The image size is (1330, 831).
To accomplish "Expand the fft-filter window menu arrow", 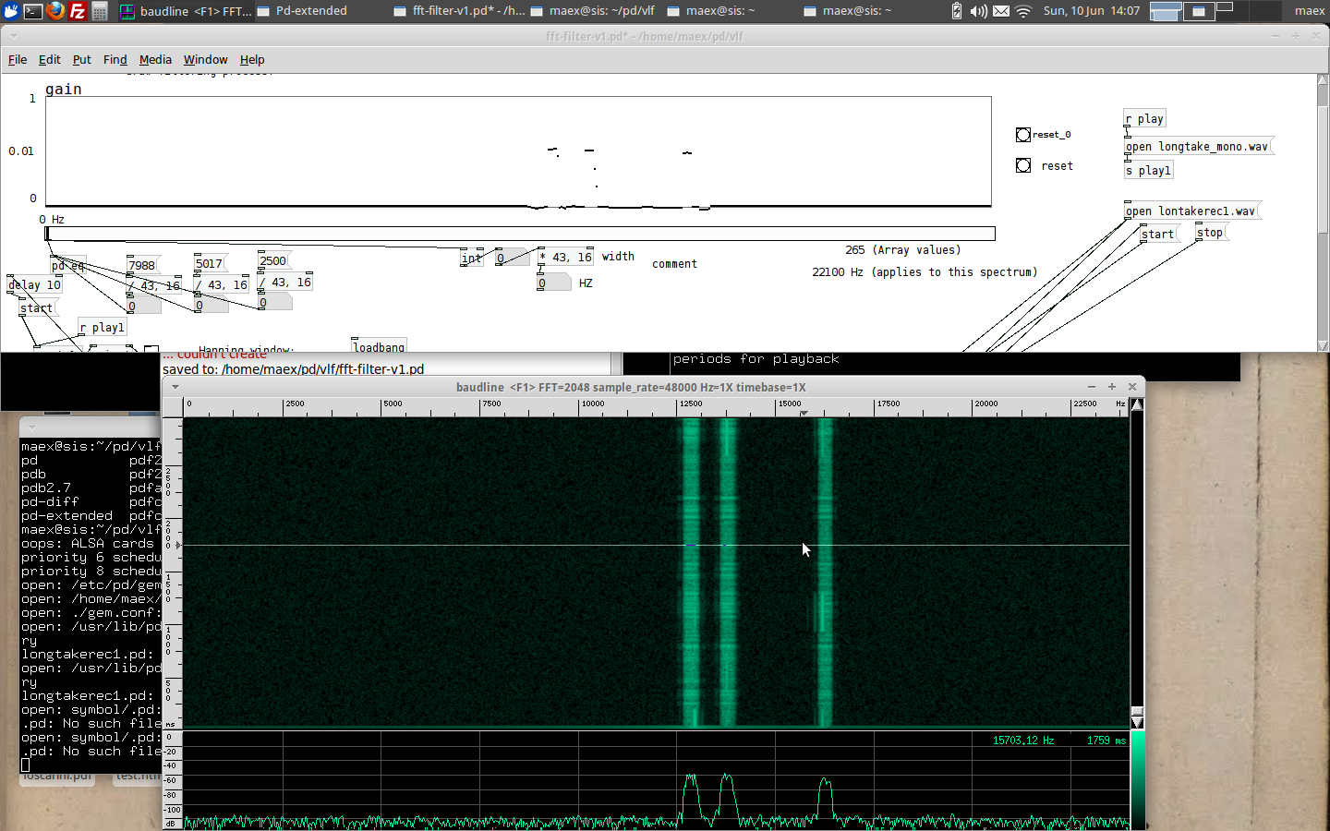I will [14, 36].
